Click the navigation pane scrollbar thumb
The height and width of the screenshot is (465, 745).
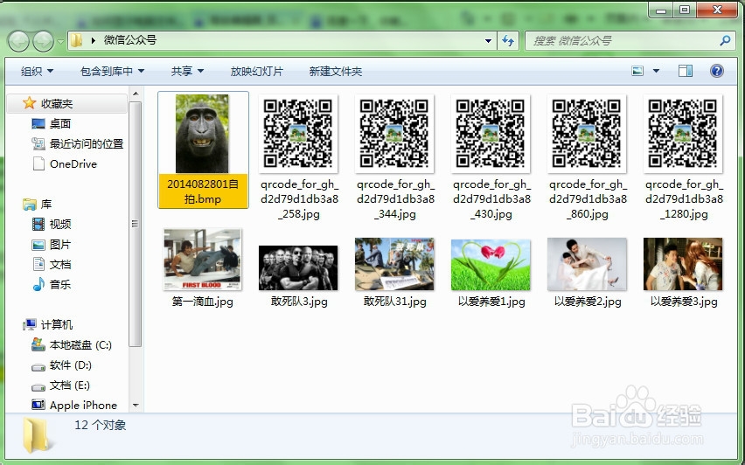click(x=136, y=224)
